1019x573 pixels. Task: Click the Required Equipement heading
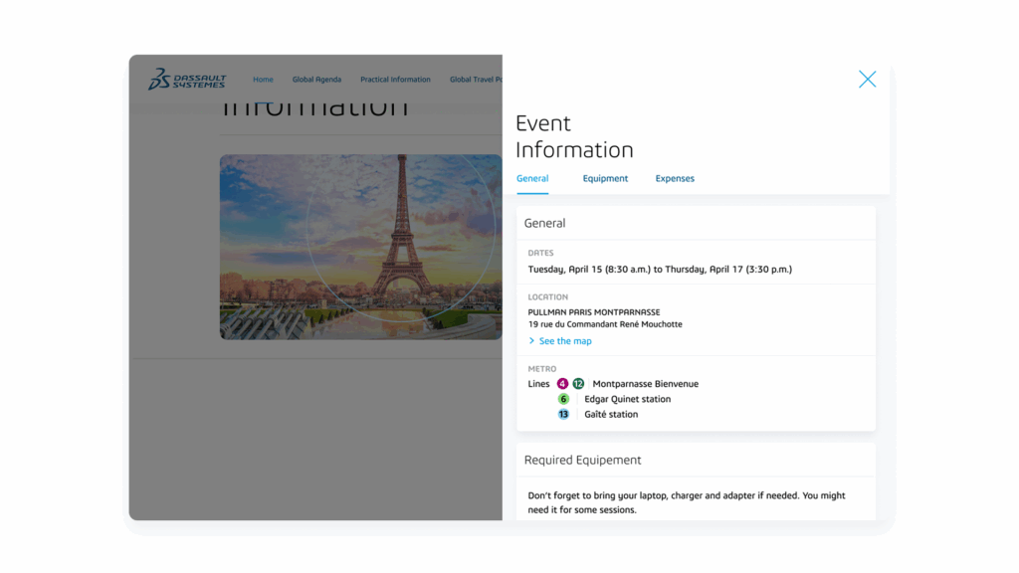(x=582, y=460)
